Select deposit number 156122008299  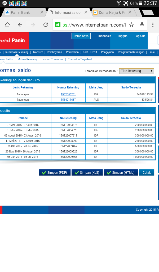pos(68,141)
